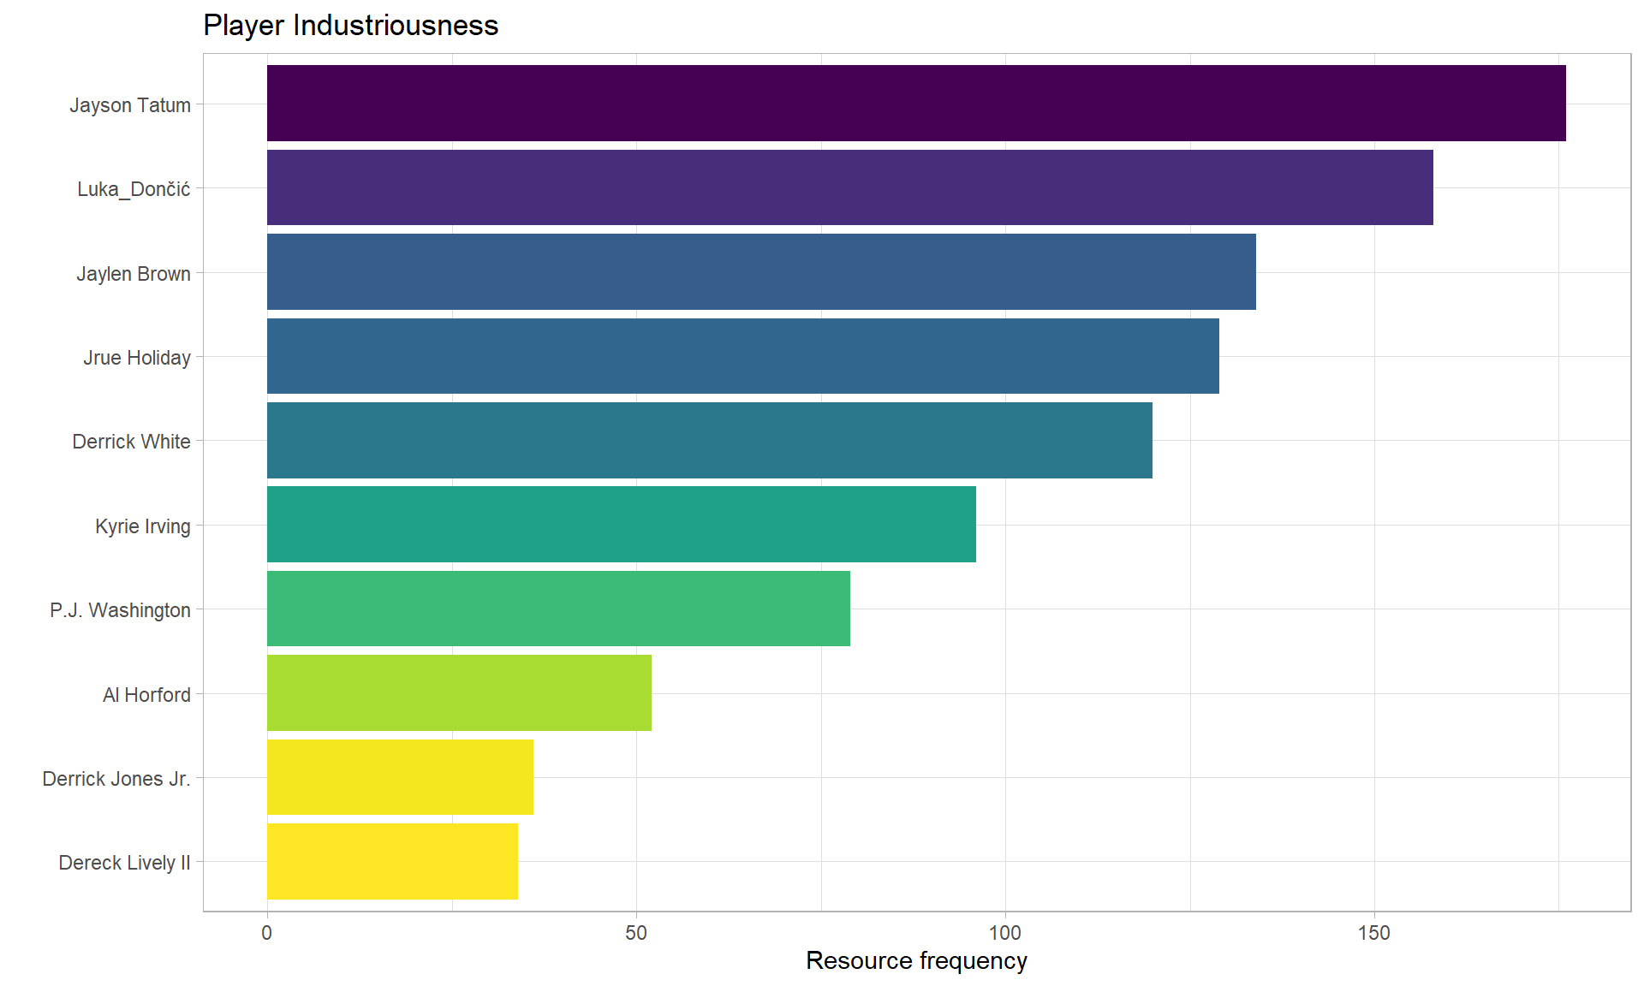
Task: Click the Jaylen Brown axis label
Action: click(134, 274)
